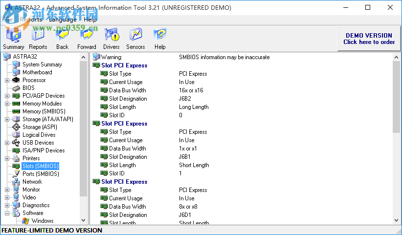Click the Summary toolbar icon
Image resolution: width=402 pixels, height=235 pixels.
pyautogui.click(x=13, y=36)
